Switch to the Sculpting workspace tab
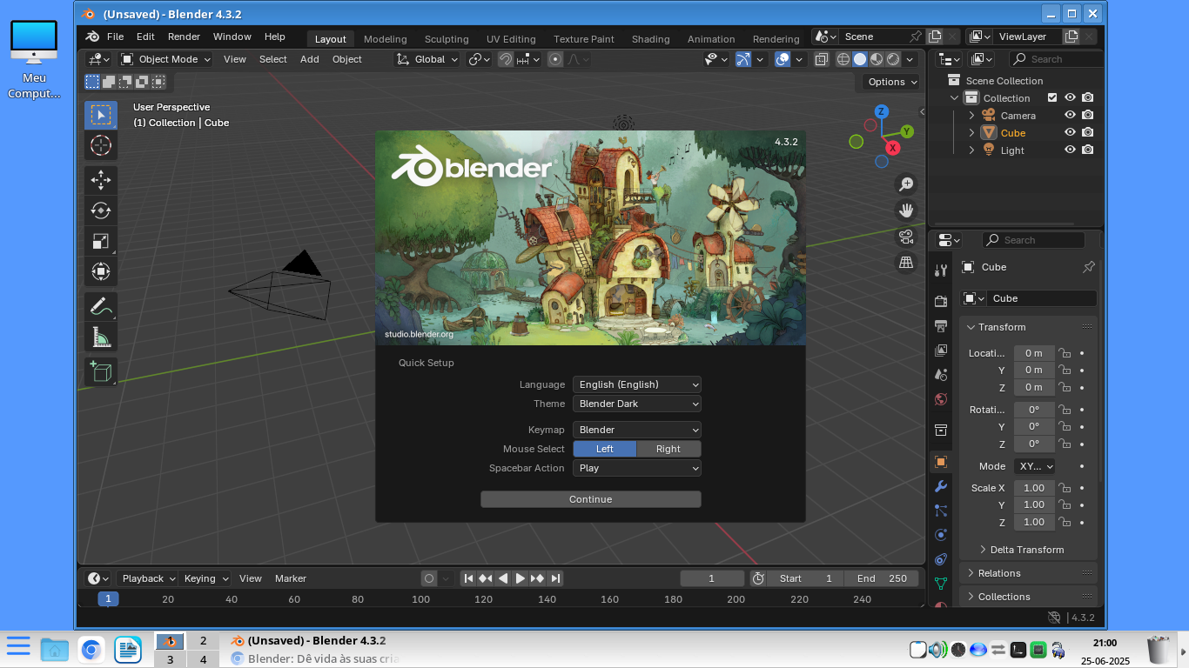The width and height of the screenshot is (1189, 668). click(447, 38)
